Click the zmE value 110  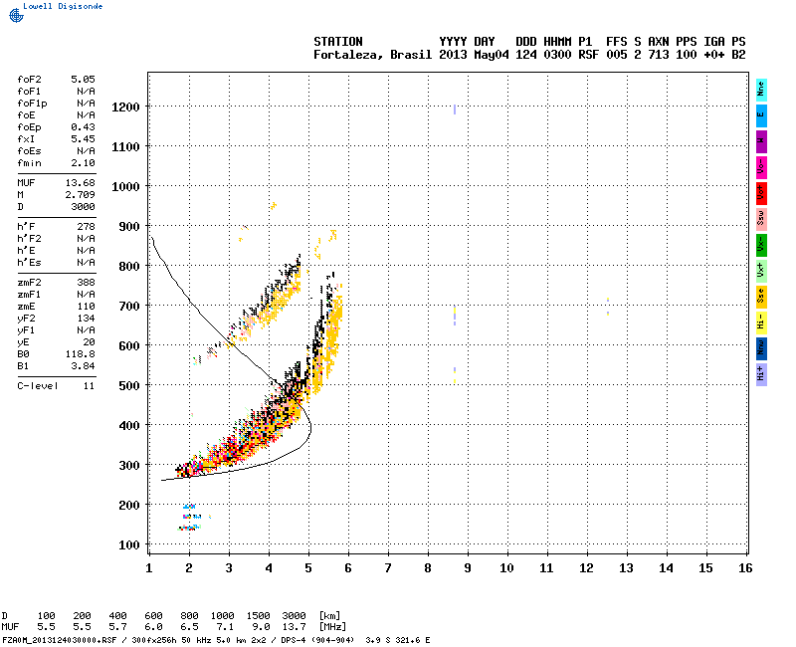pos(86,307)
